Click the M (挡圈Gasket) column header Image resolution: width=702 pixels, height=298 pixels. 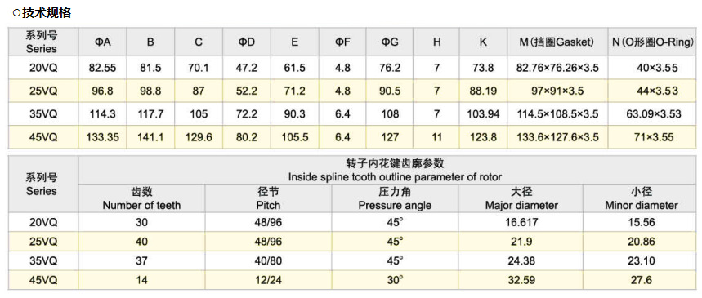tap(557, 42)
